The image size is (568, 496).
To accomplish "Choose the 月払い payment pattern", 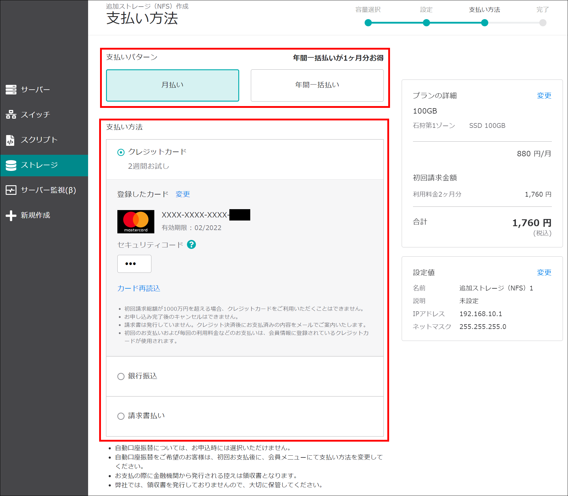I will pos(173,85).
